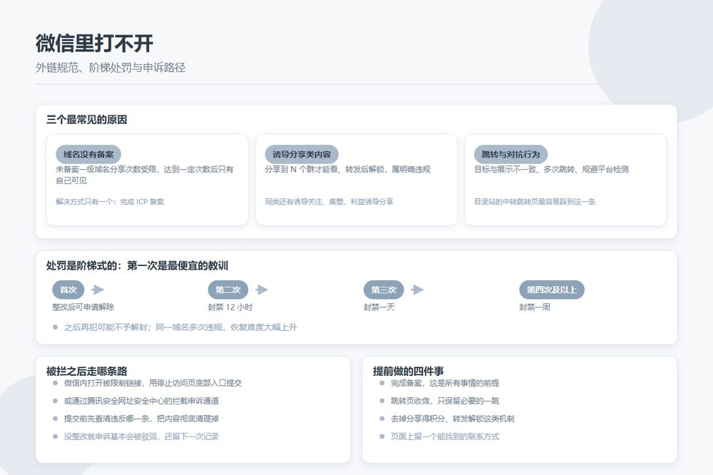Click the text starting 目标与展示不一致
The height and width of the screenshot is (475, 713).
[x=552, y=169]
